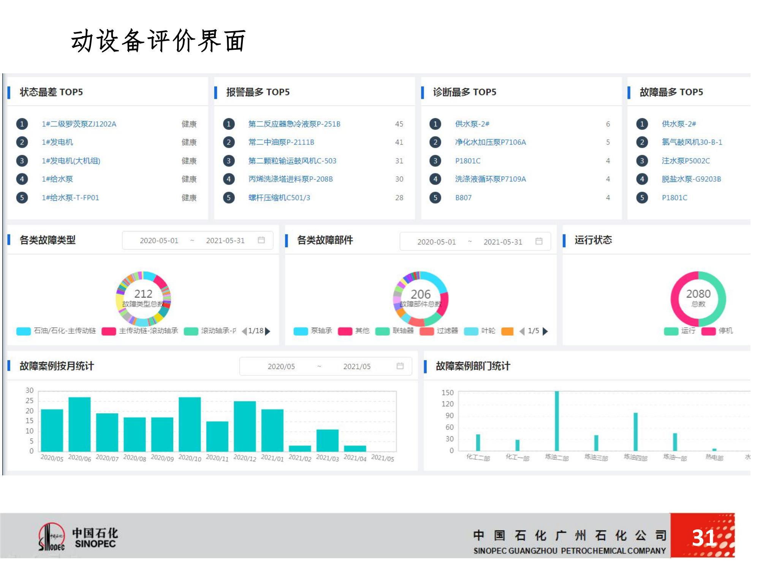Open end date 2021-05-31 in fault component picker
The height and width of the screenshot is (570, 760).
click(503, 242)
